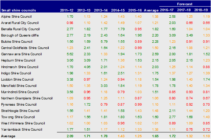Click the 1.10 average forecast for 2018–19

click(x=206, y=136)
